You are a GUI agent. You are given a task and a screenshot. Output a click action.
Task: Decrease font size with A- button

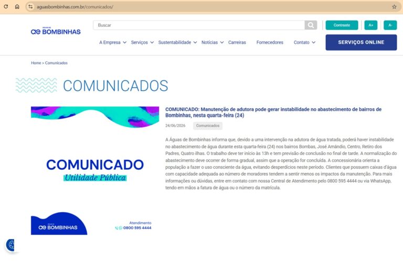point(390,25)
